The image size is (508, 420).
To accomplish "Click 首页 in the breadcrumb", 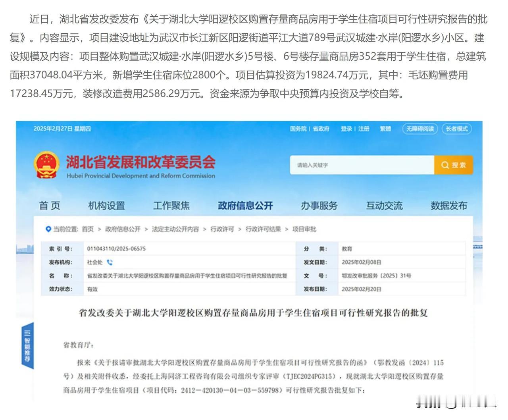I will (88, 229).
